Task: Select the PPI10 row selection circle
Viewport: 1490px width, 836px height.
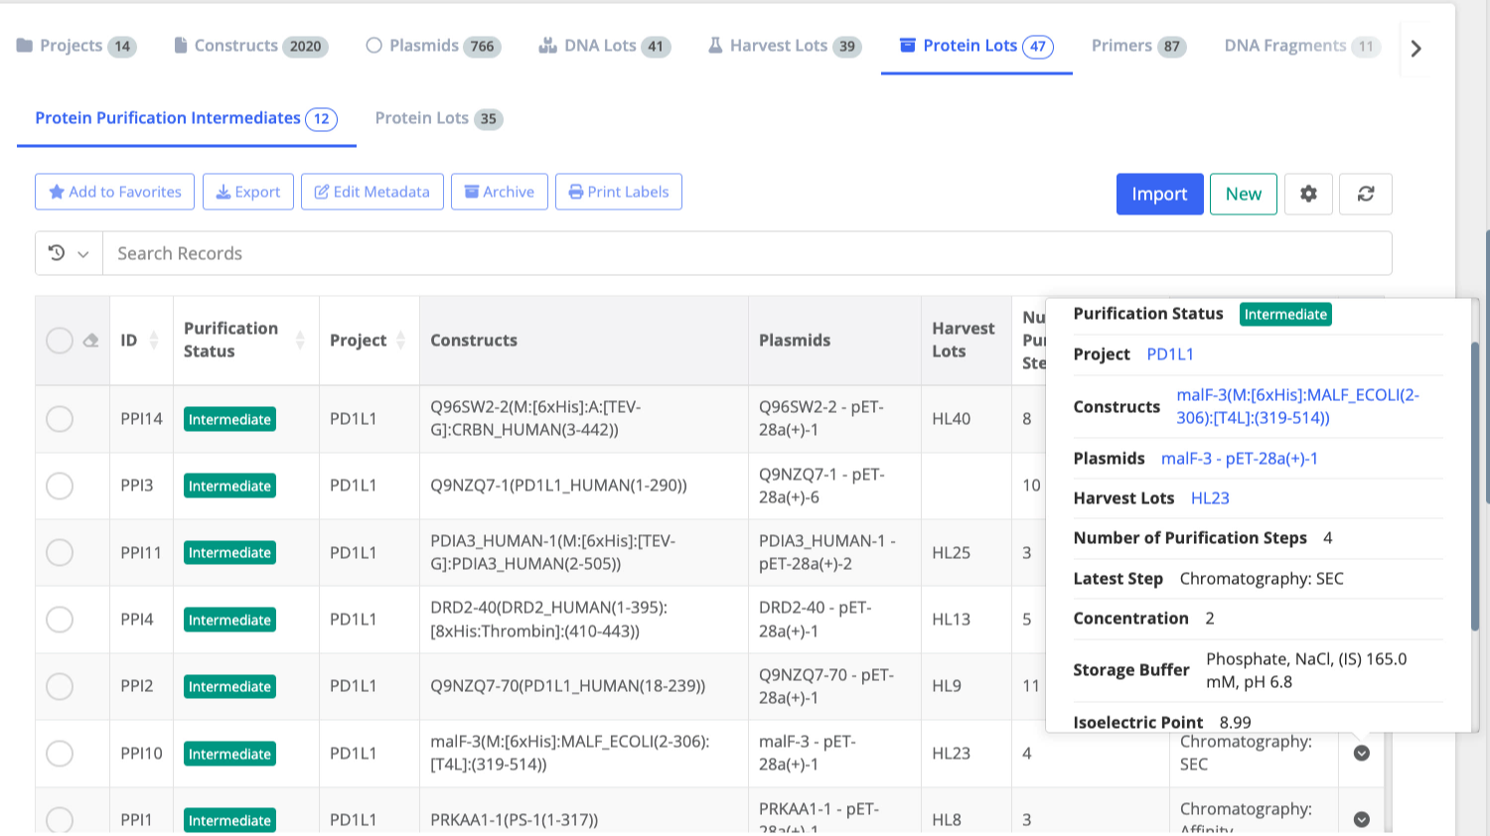Action: tap(60, 754)
